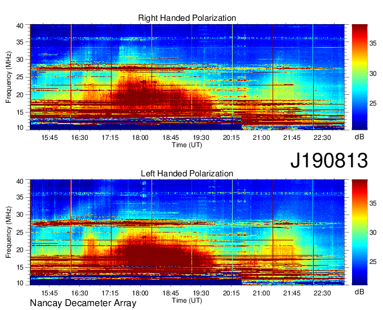
Task: Click the Right Handed Polarization spectrogram image
Action: [x=187, y=77]
